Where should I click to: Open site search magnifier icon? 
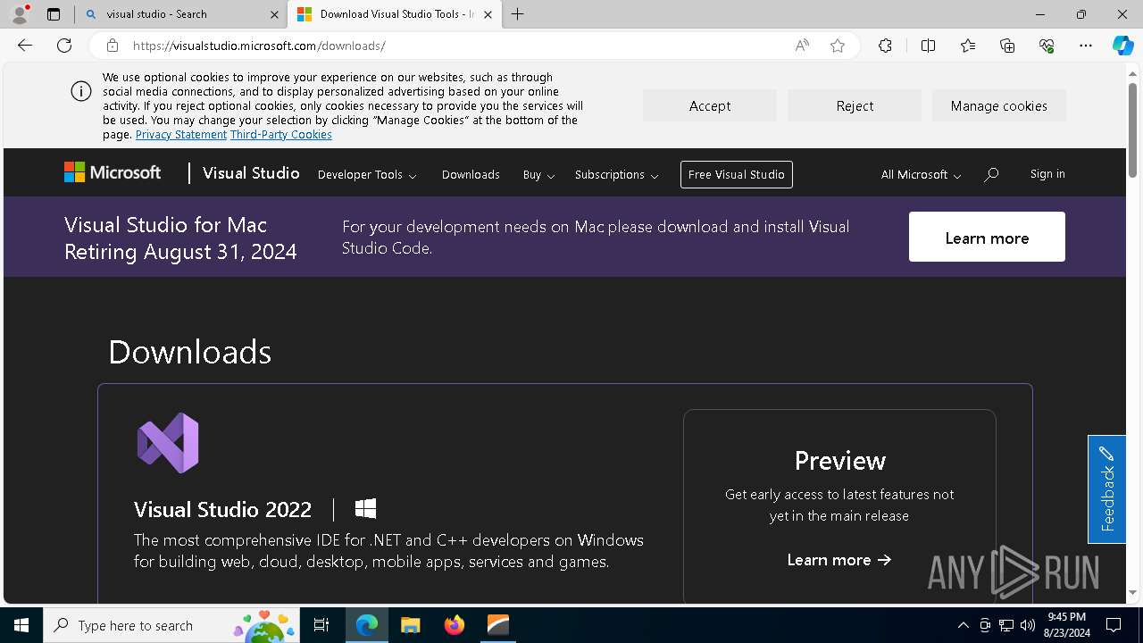pos(991,175)
